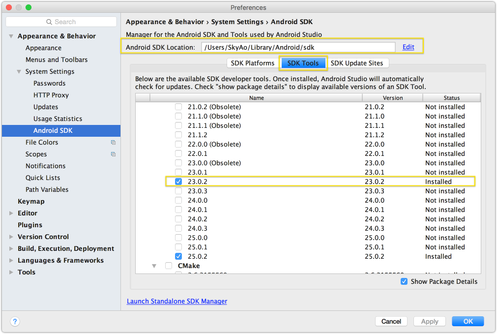The image size is (497, 334).
Task: Collapse the Appearance & Behavior section
Action: click(11, 36)
